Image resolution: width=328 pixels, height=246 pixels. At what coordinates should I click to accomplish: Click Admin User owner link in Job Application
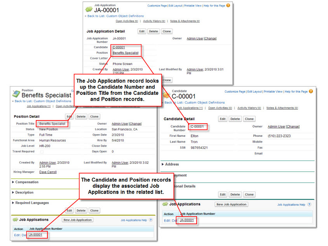(195, 38)
